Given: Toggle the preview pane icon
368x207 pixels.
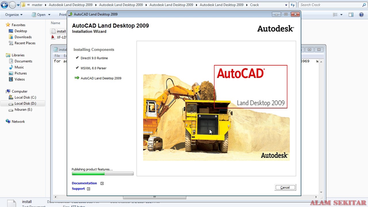Looking at the screenshot, I should click(351, 15).
